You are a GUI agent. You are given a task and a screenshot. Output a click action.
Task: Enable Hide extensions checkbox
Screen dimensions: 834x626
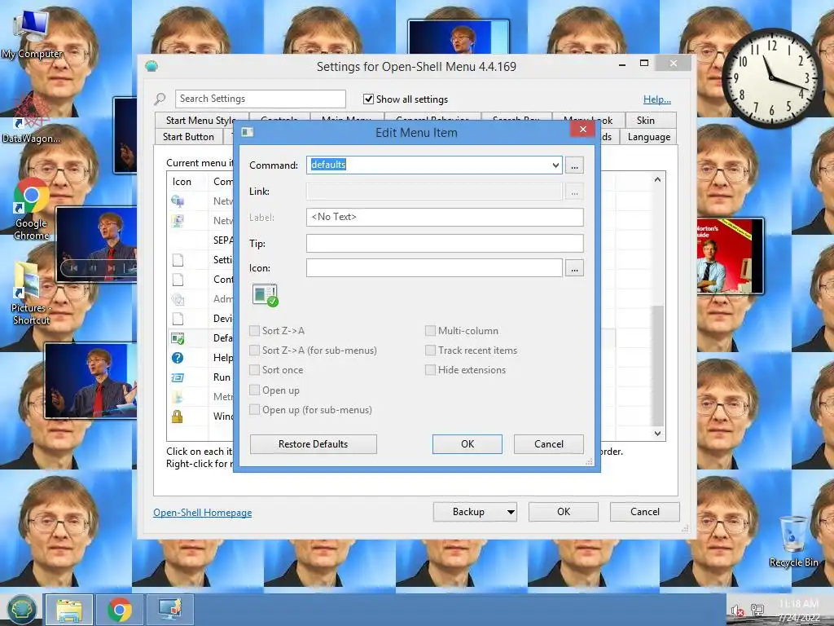(x=430, y=370)
